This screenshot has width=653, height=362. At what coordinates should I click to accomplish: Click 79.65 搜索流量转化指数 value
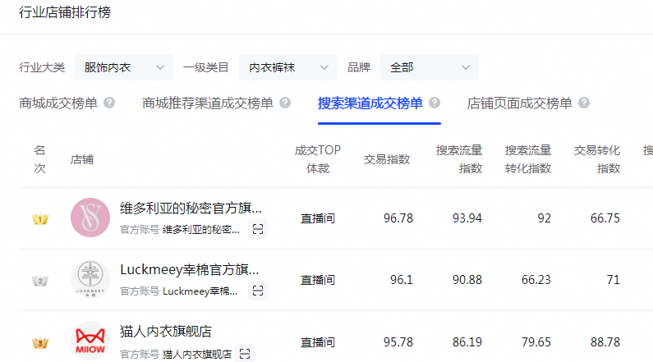[x=536, y=342]
